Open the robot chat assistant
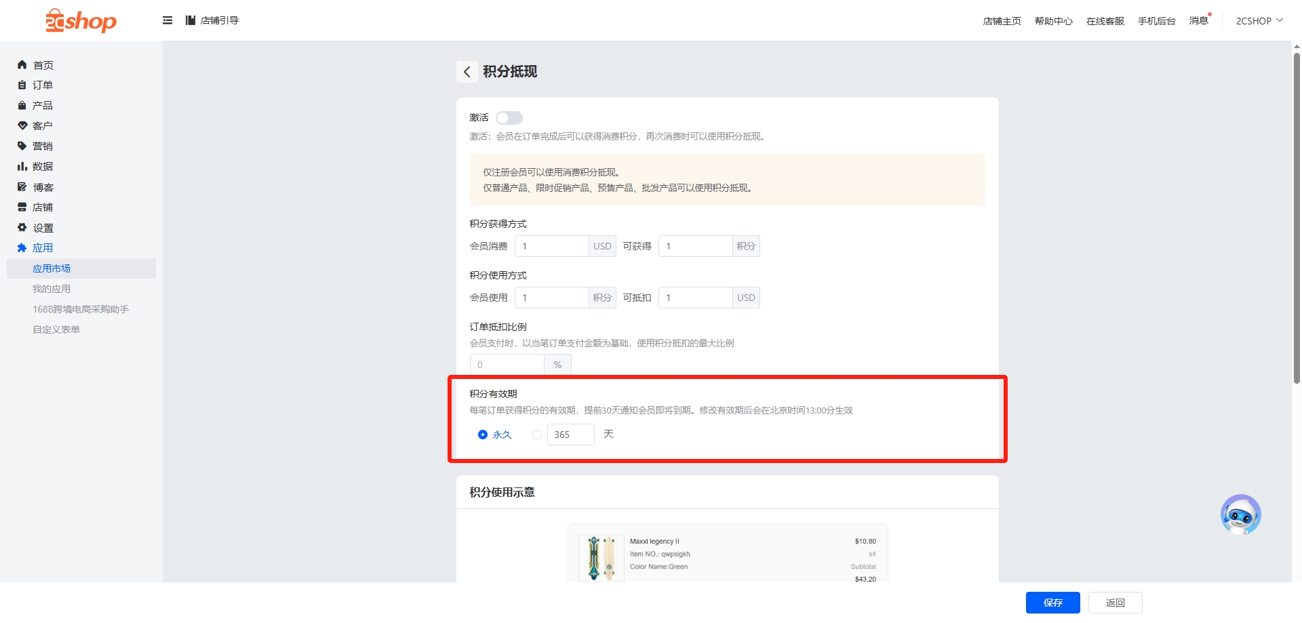The width and height of the screenshot is (1302, 623). (1240, 515)
